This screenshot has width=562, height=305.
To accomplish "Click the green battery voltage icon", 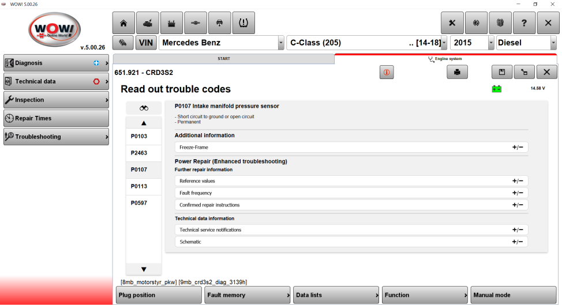I will (x=496, y=89).
